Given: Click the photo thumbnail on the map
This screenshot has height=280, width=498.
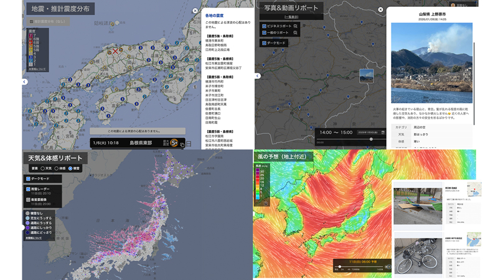Looking at the screenshot, I should pyautogui.click(x=367, y=76).
